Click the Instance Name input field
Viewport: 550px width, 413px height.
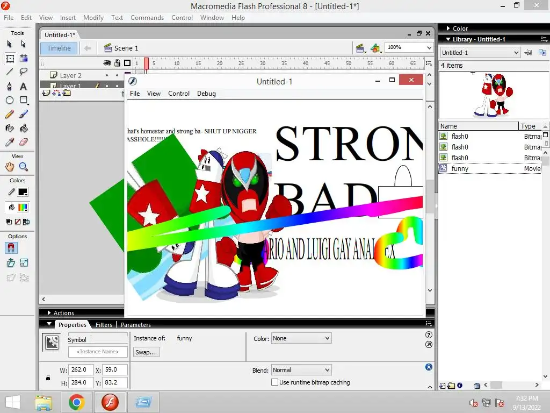click(98, 352)
